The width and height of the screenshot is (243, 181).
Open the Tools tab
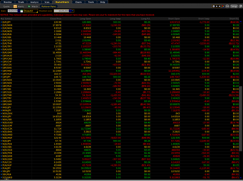tap(91, 2)
